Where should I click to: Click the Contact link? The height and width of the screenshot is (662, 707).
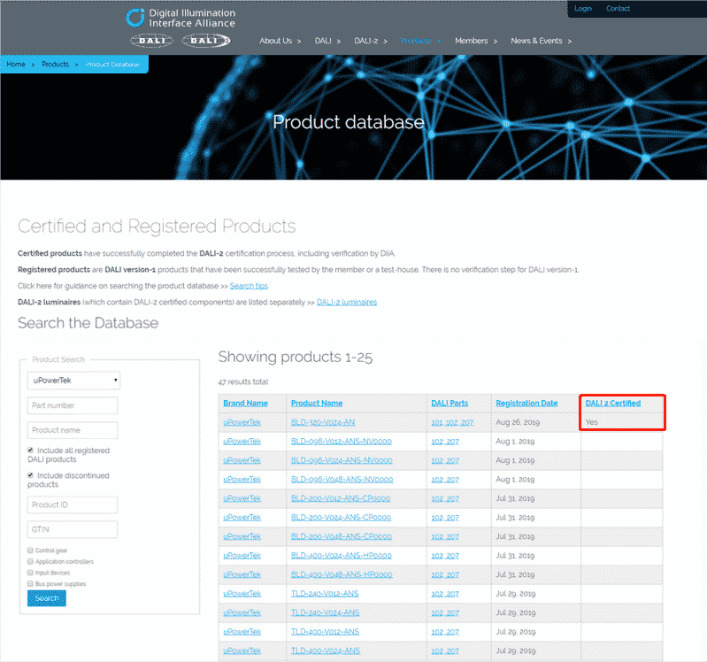coord(618,9)
